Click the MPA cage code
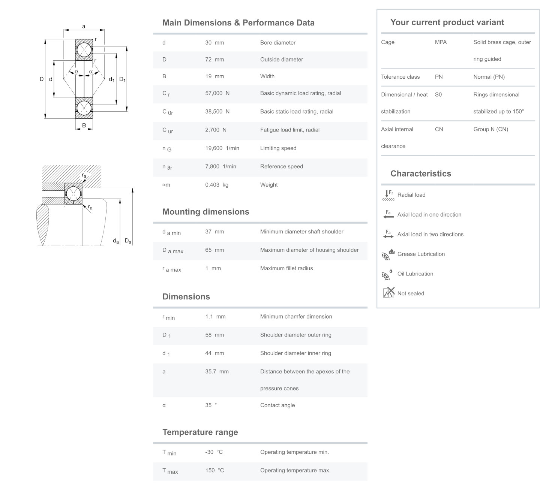 coord(441,42)
